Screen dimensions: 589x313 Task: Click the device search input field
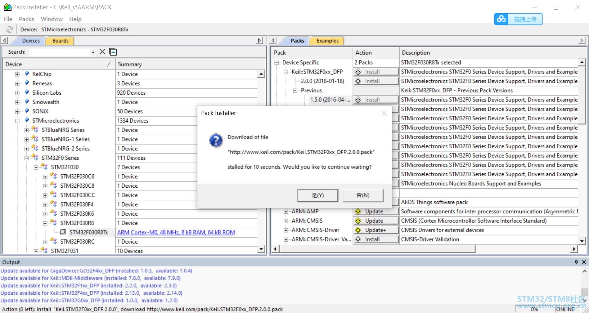(x=60, y=52)
